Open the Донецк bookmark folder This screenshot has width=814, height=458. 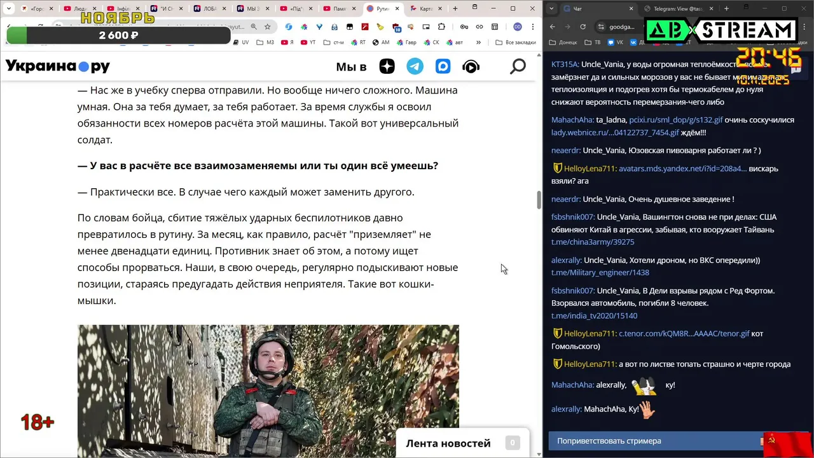click(x=563, y=42)
